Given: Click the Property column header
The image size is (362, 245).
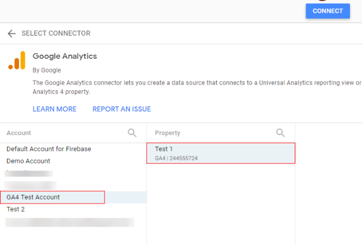Looking at the screenshot, I should [167, 133].
